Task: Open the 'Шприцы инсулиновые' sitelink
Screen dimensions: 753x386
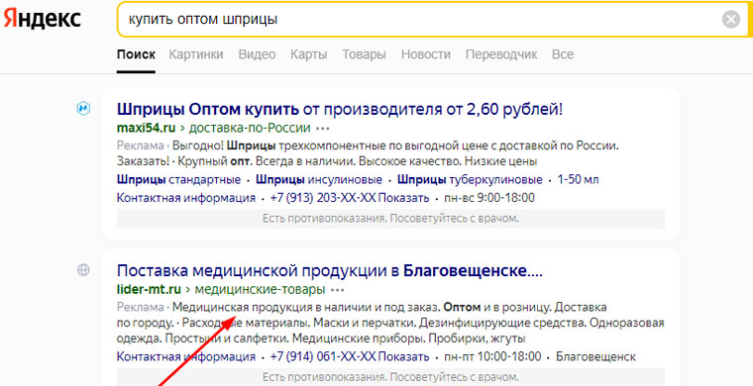Action: click(x=319, y=180)
